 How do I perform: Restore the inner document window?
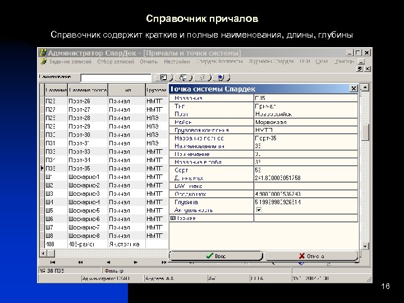pos(360,69)
